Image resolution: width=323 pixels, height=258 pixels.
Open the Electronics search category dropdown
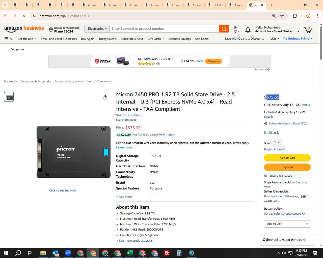[x=97, y=29]
